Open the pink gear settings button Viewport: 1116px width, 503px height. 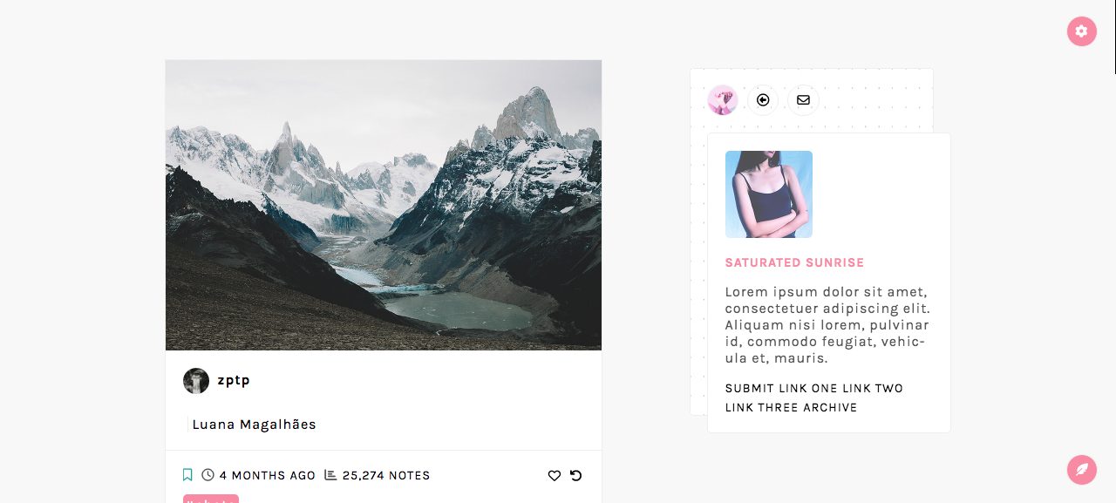click(1082, 31)
